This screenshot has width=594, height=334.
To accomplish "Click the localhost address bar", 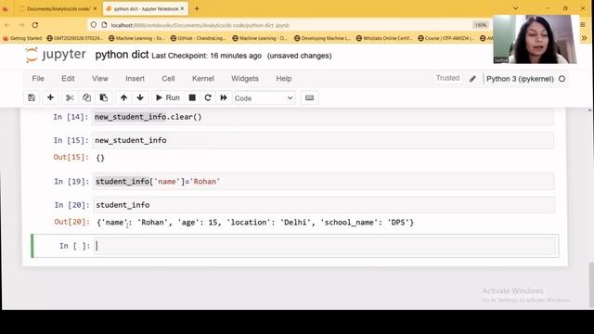I will (x=288, y=25).
